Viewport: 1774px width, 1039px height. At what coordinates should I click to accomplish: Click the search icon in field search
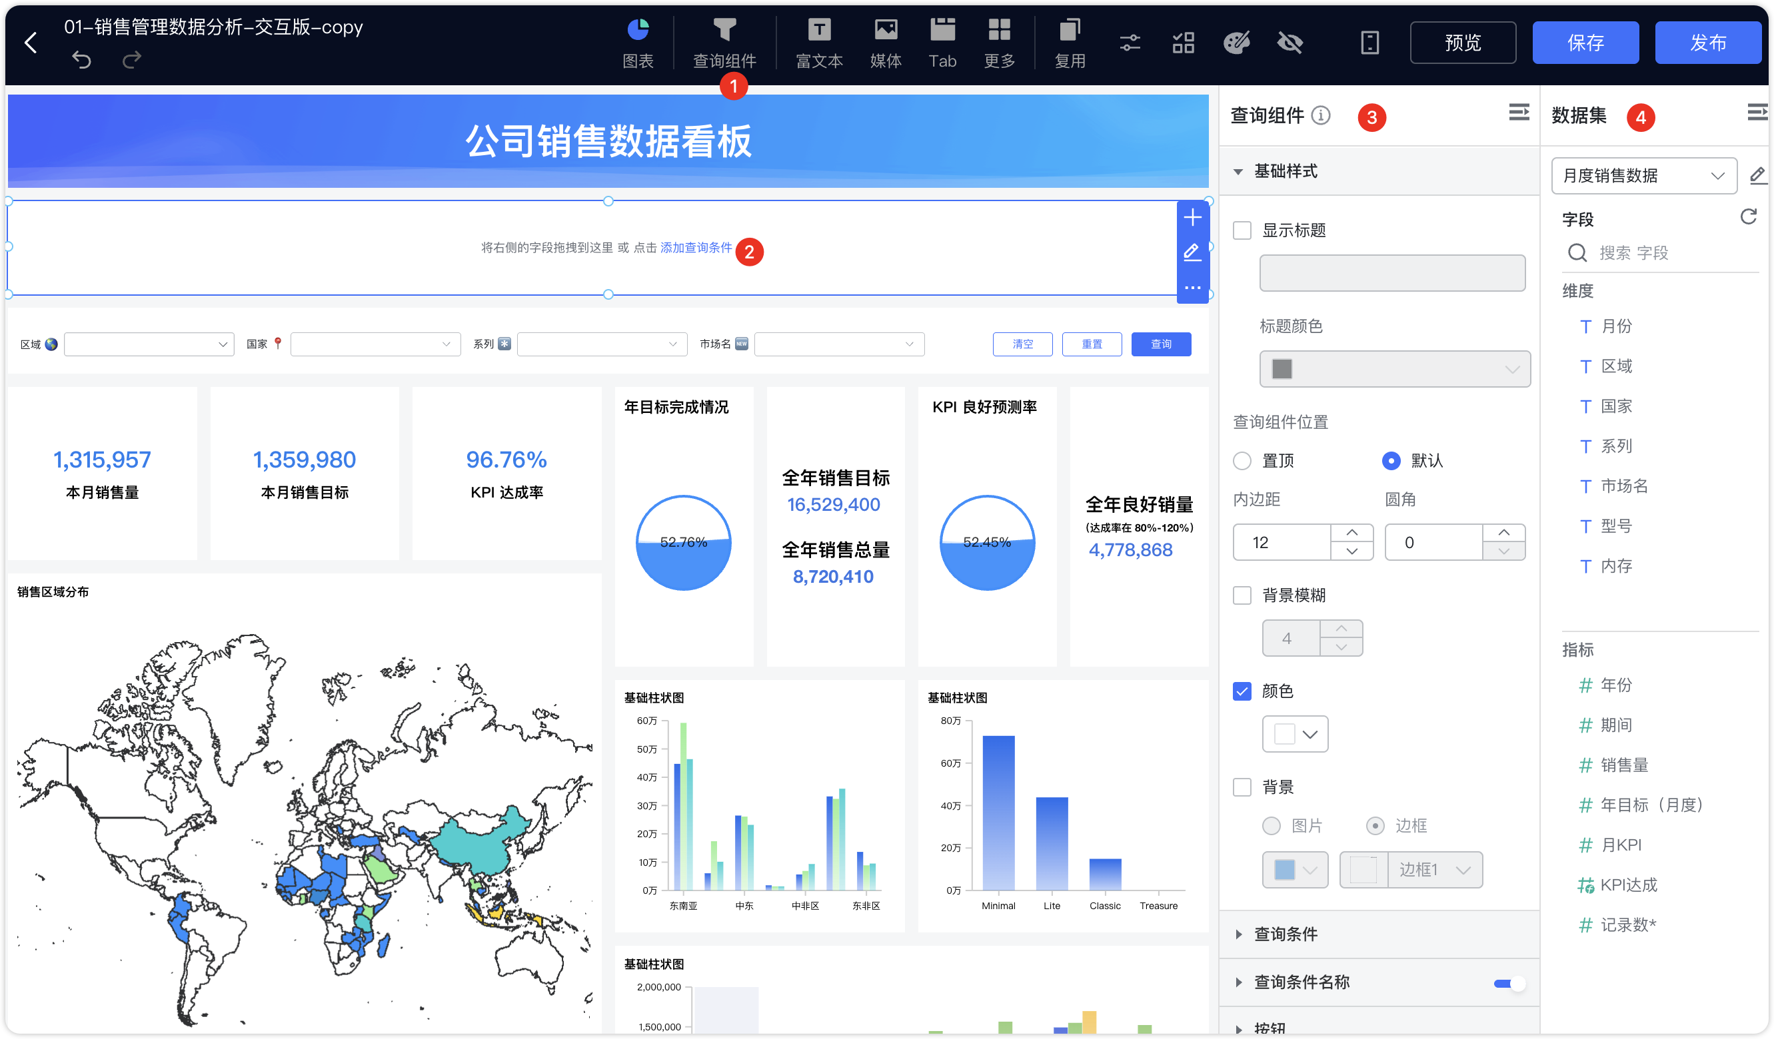coord(1577,252)
